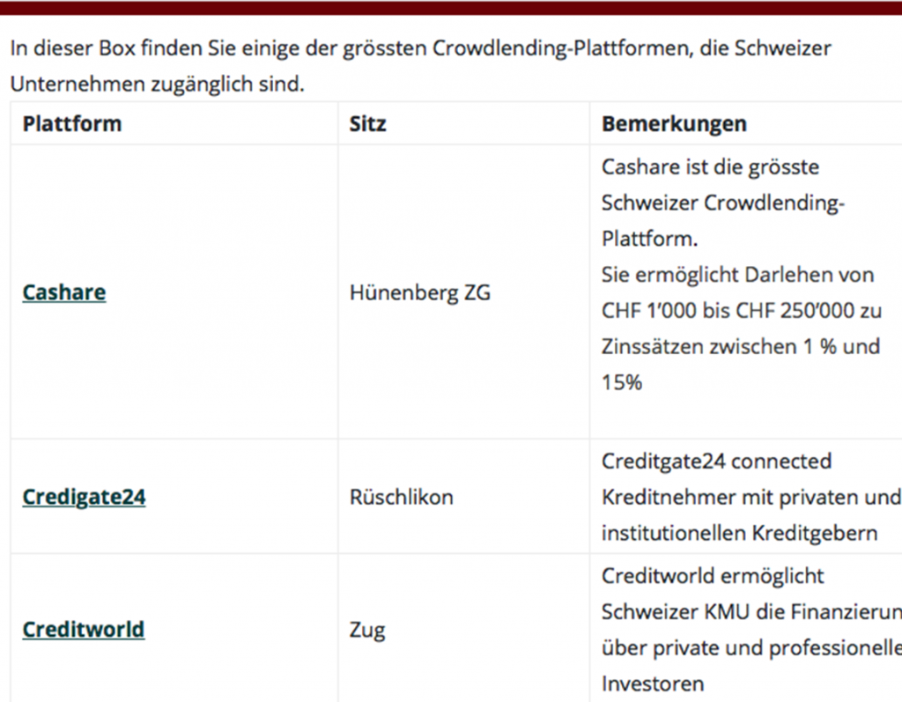Select the Hünenberg ZG cell
This screenshot has width=902, height=702.
(x=419, y=292)
